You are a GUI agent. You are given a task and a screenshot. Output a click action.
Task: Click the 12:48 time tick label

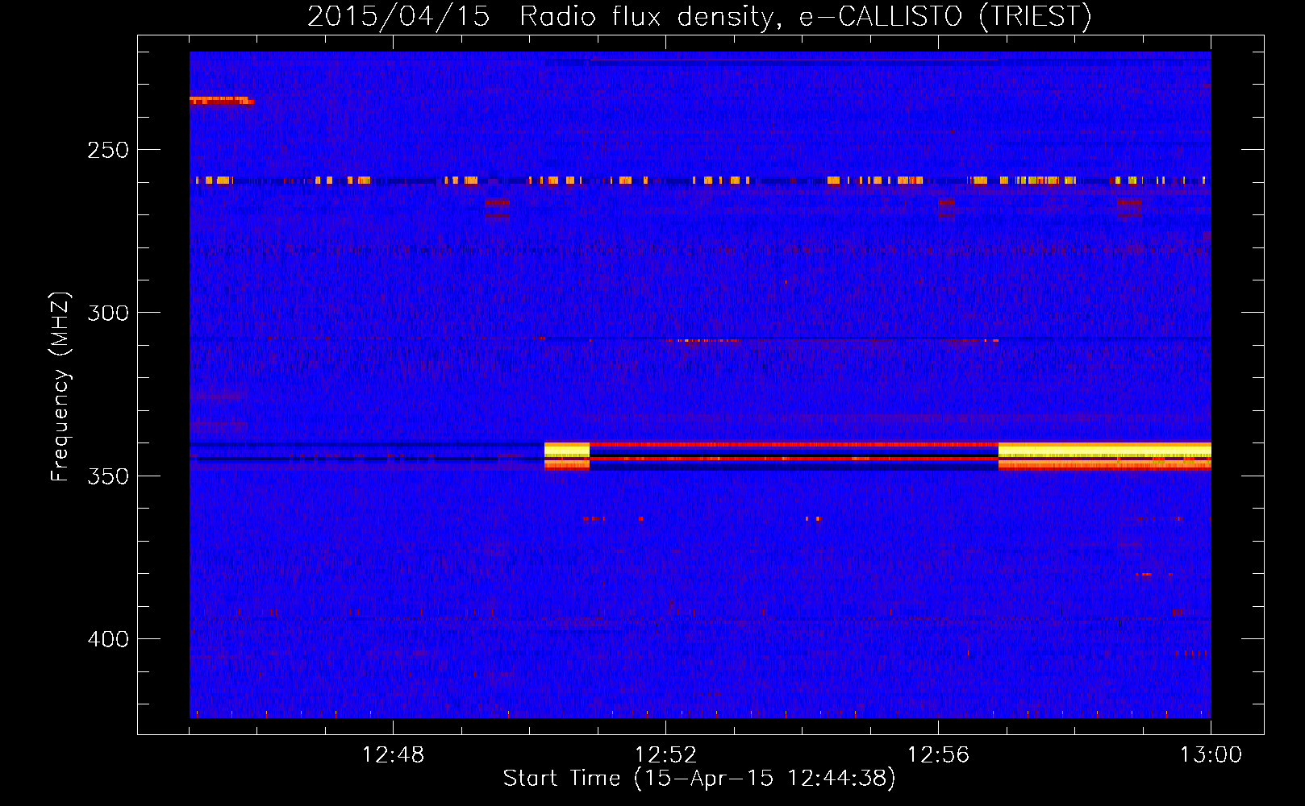point(393,755)
